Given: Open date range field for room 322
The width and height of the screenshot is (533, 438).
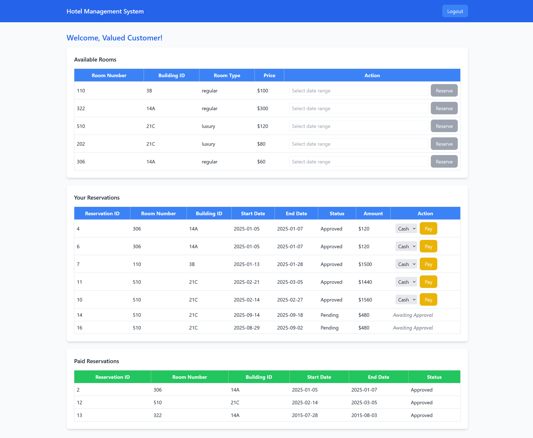Looking at the screenshot, I should click(x=358, y=108).
